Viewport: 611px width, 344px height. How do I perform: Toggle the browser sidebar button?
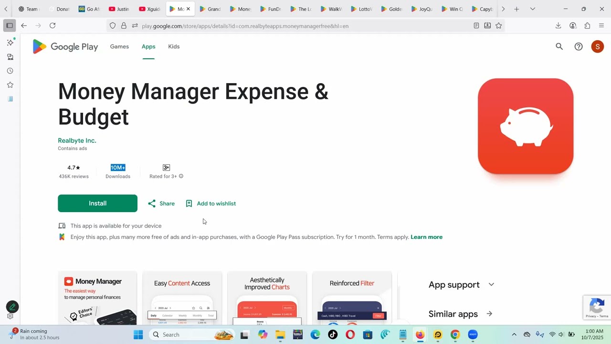[x=10, y=26]
